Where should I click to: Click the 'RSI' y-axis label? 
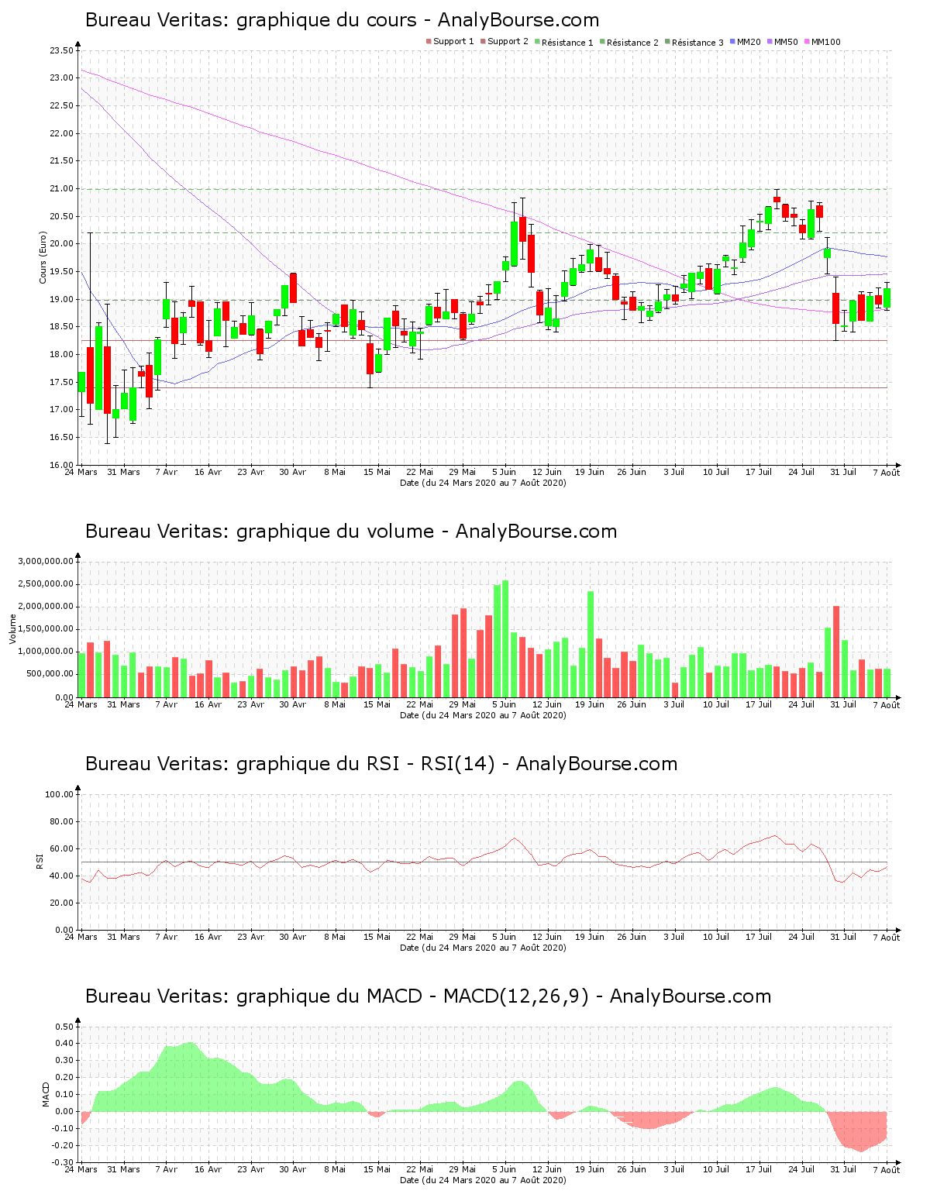[x=39, y=861]
